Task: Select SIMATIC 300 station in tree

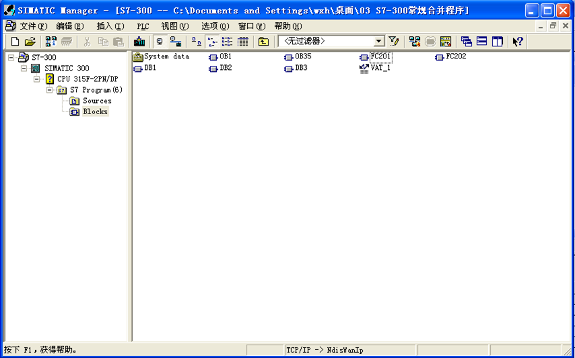Action: 67,68
